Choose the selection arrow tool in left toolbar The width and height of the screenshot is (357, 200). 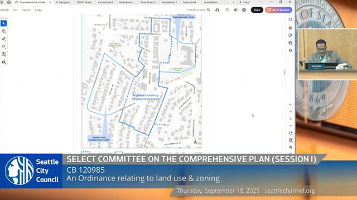click(x=4, y=23)
